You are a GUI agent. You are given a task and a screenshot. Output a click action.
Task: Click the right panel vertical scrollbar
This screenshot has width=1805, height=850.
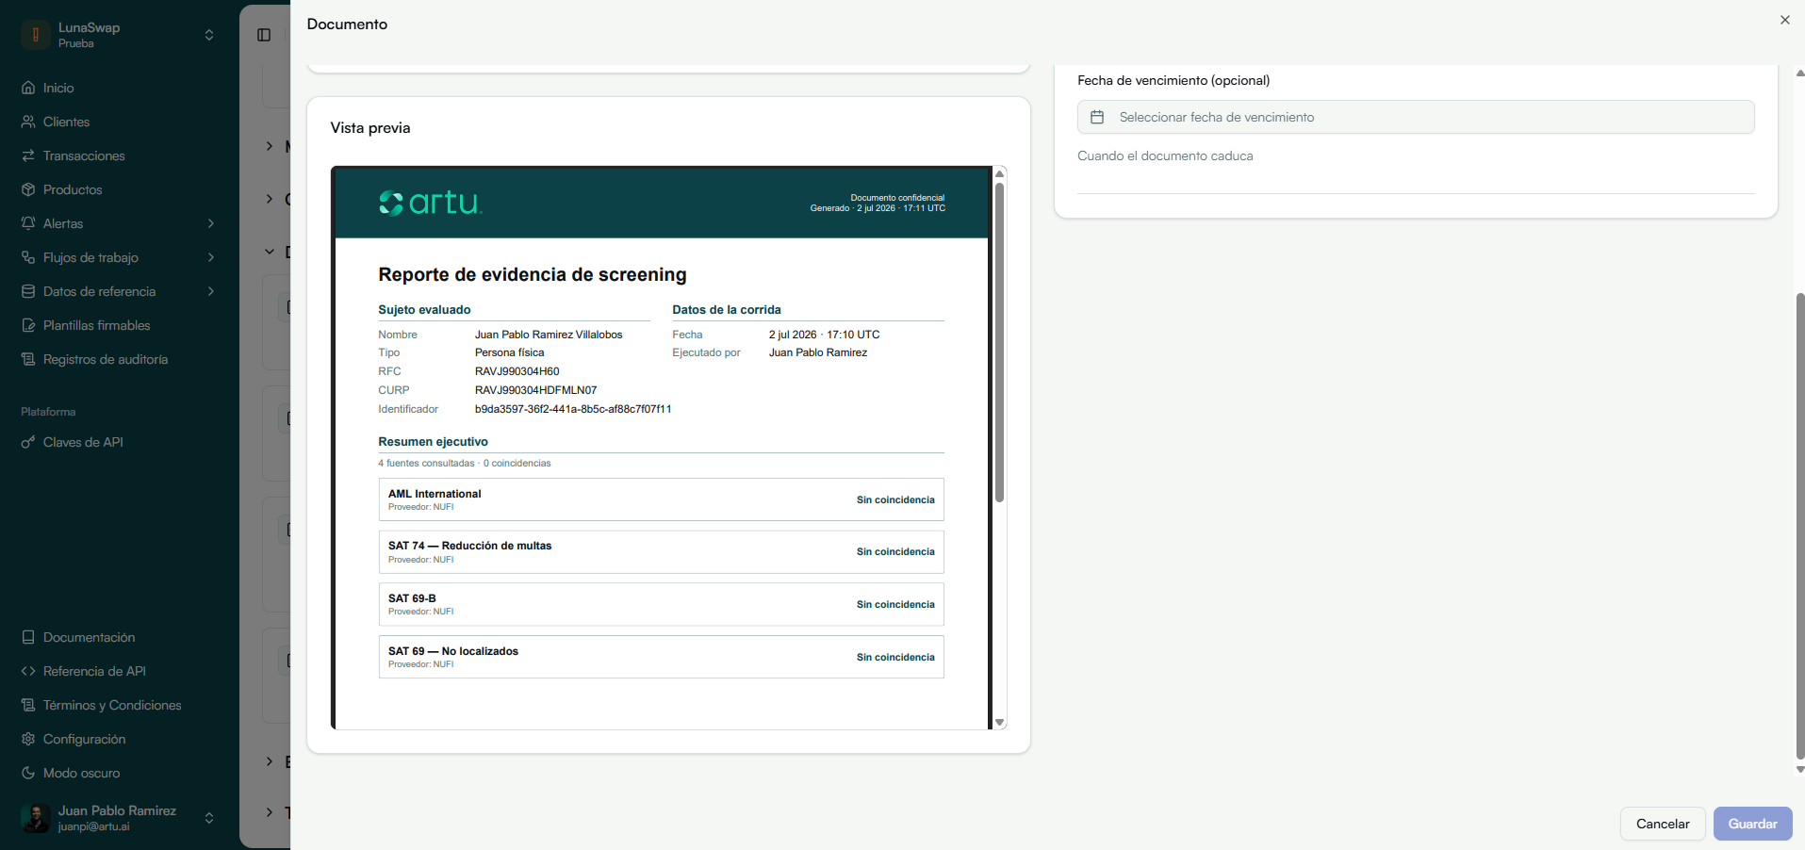click(x=1799, y=526)
